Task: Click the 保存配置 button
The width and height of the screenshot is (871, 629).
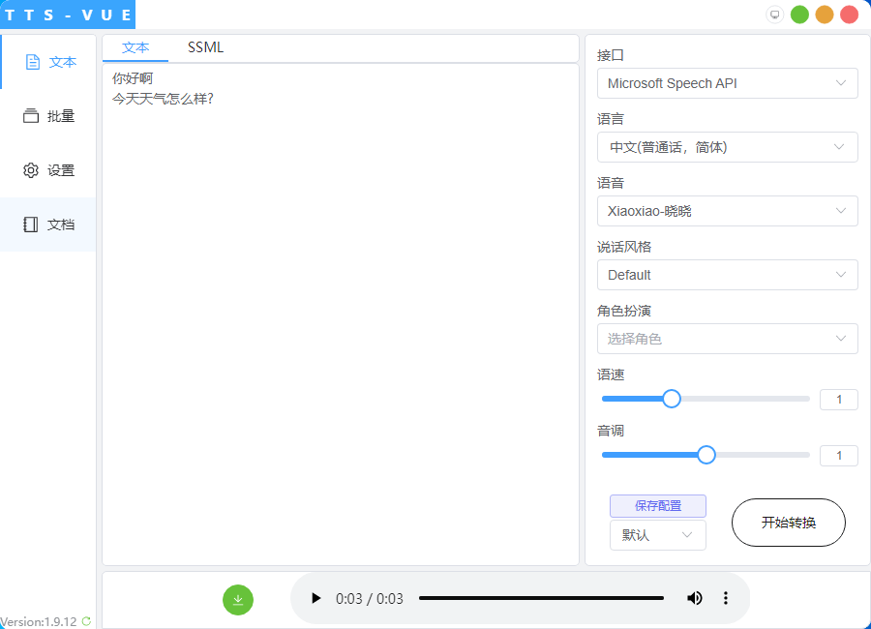Action: (657, 505)
